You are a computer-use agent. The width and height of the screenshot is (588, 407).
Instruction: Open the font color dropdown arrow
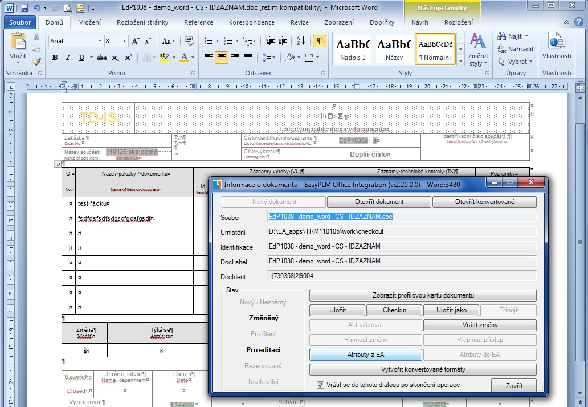pos(193,58)
